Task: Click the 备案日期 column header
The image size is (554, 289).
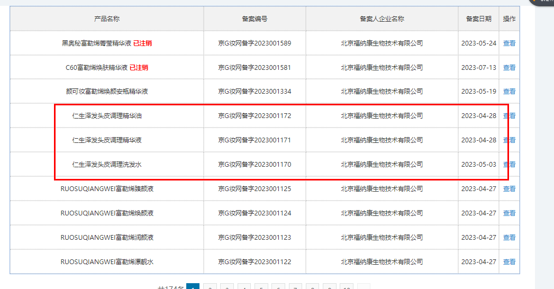Action: tap(478, 19)
